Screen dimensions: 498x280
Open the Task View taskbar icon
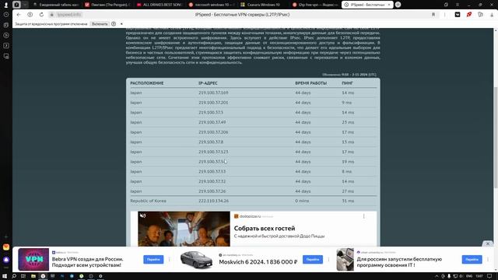pos(23,276)
